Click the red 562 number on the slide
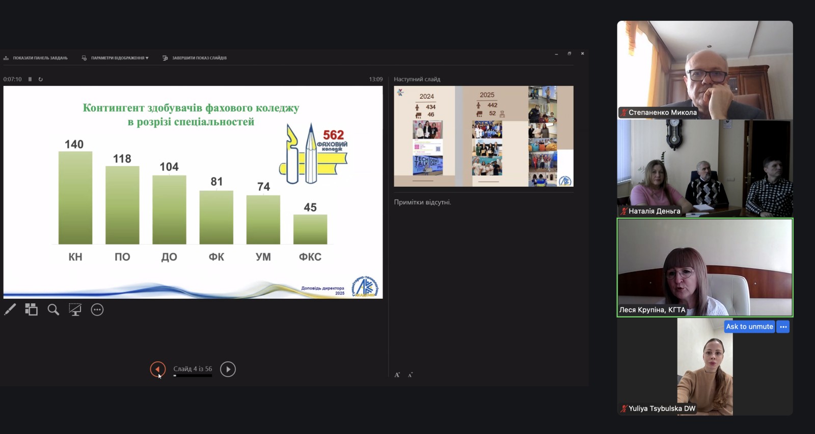Screen dimensions: 815x434 tap(334, 135)
